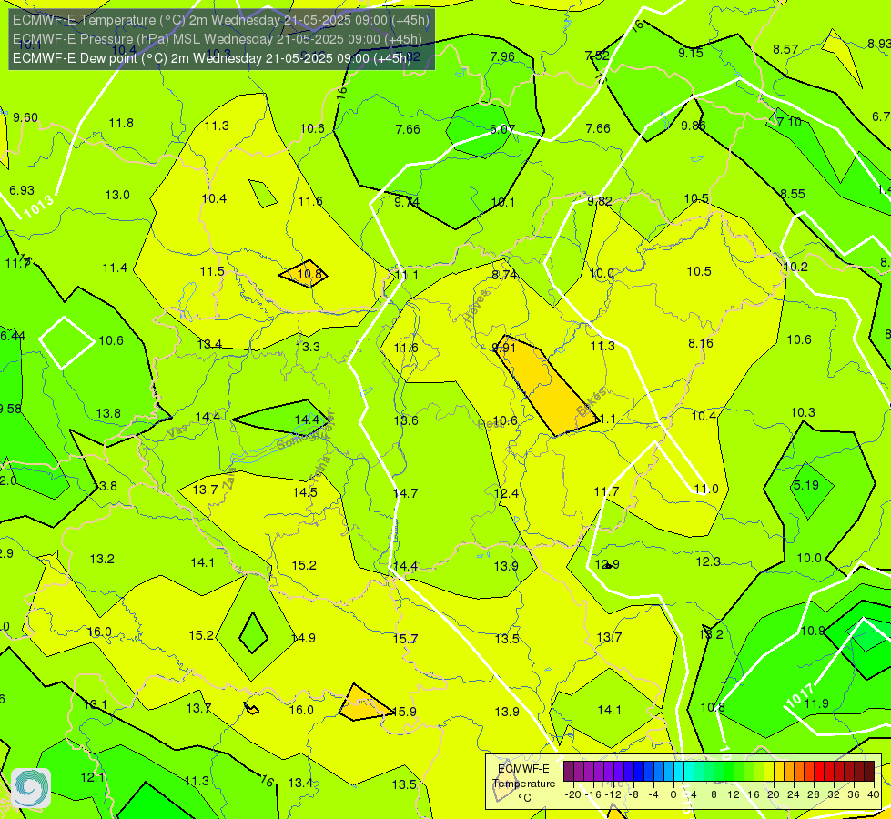Click the 9.91 value on the map

pyautogui.click(x=503, y=348)
